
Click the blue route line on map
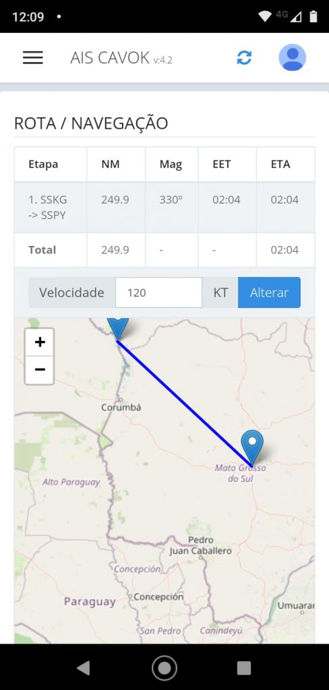[184, 402]
